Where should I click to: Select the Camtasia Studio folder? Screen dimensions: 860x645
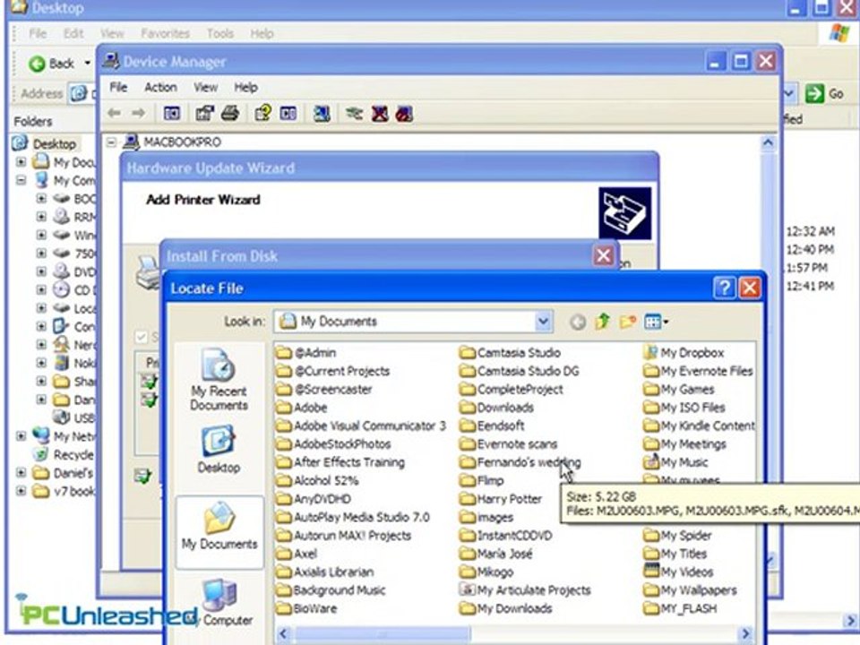pyautogui.click(x=510, y=353)
